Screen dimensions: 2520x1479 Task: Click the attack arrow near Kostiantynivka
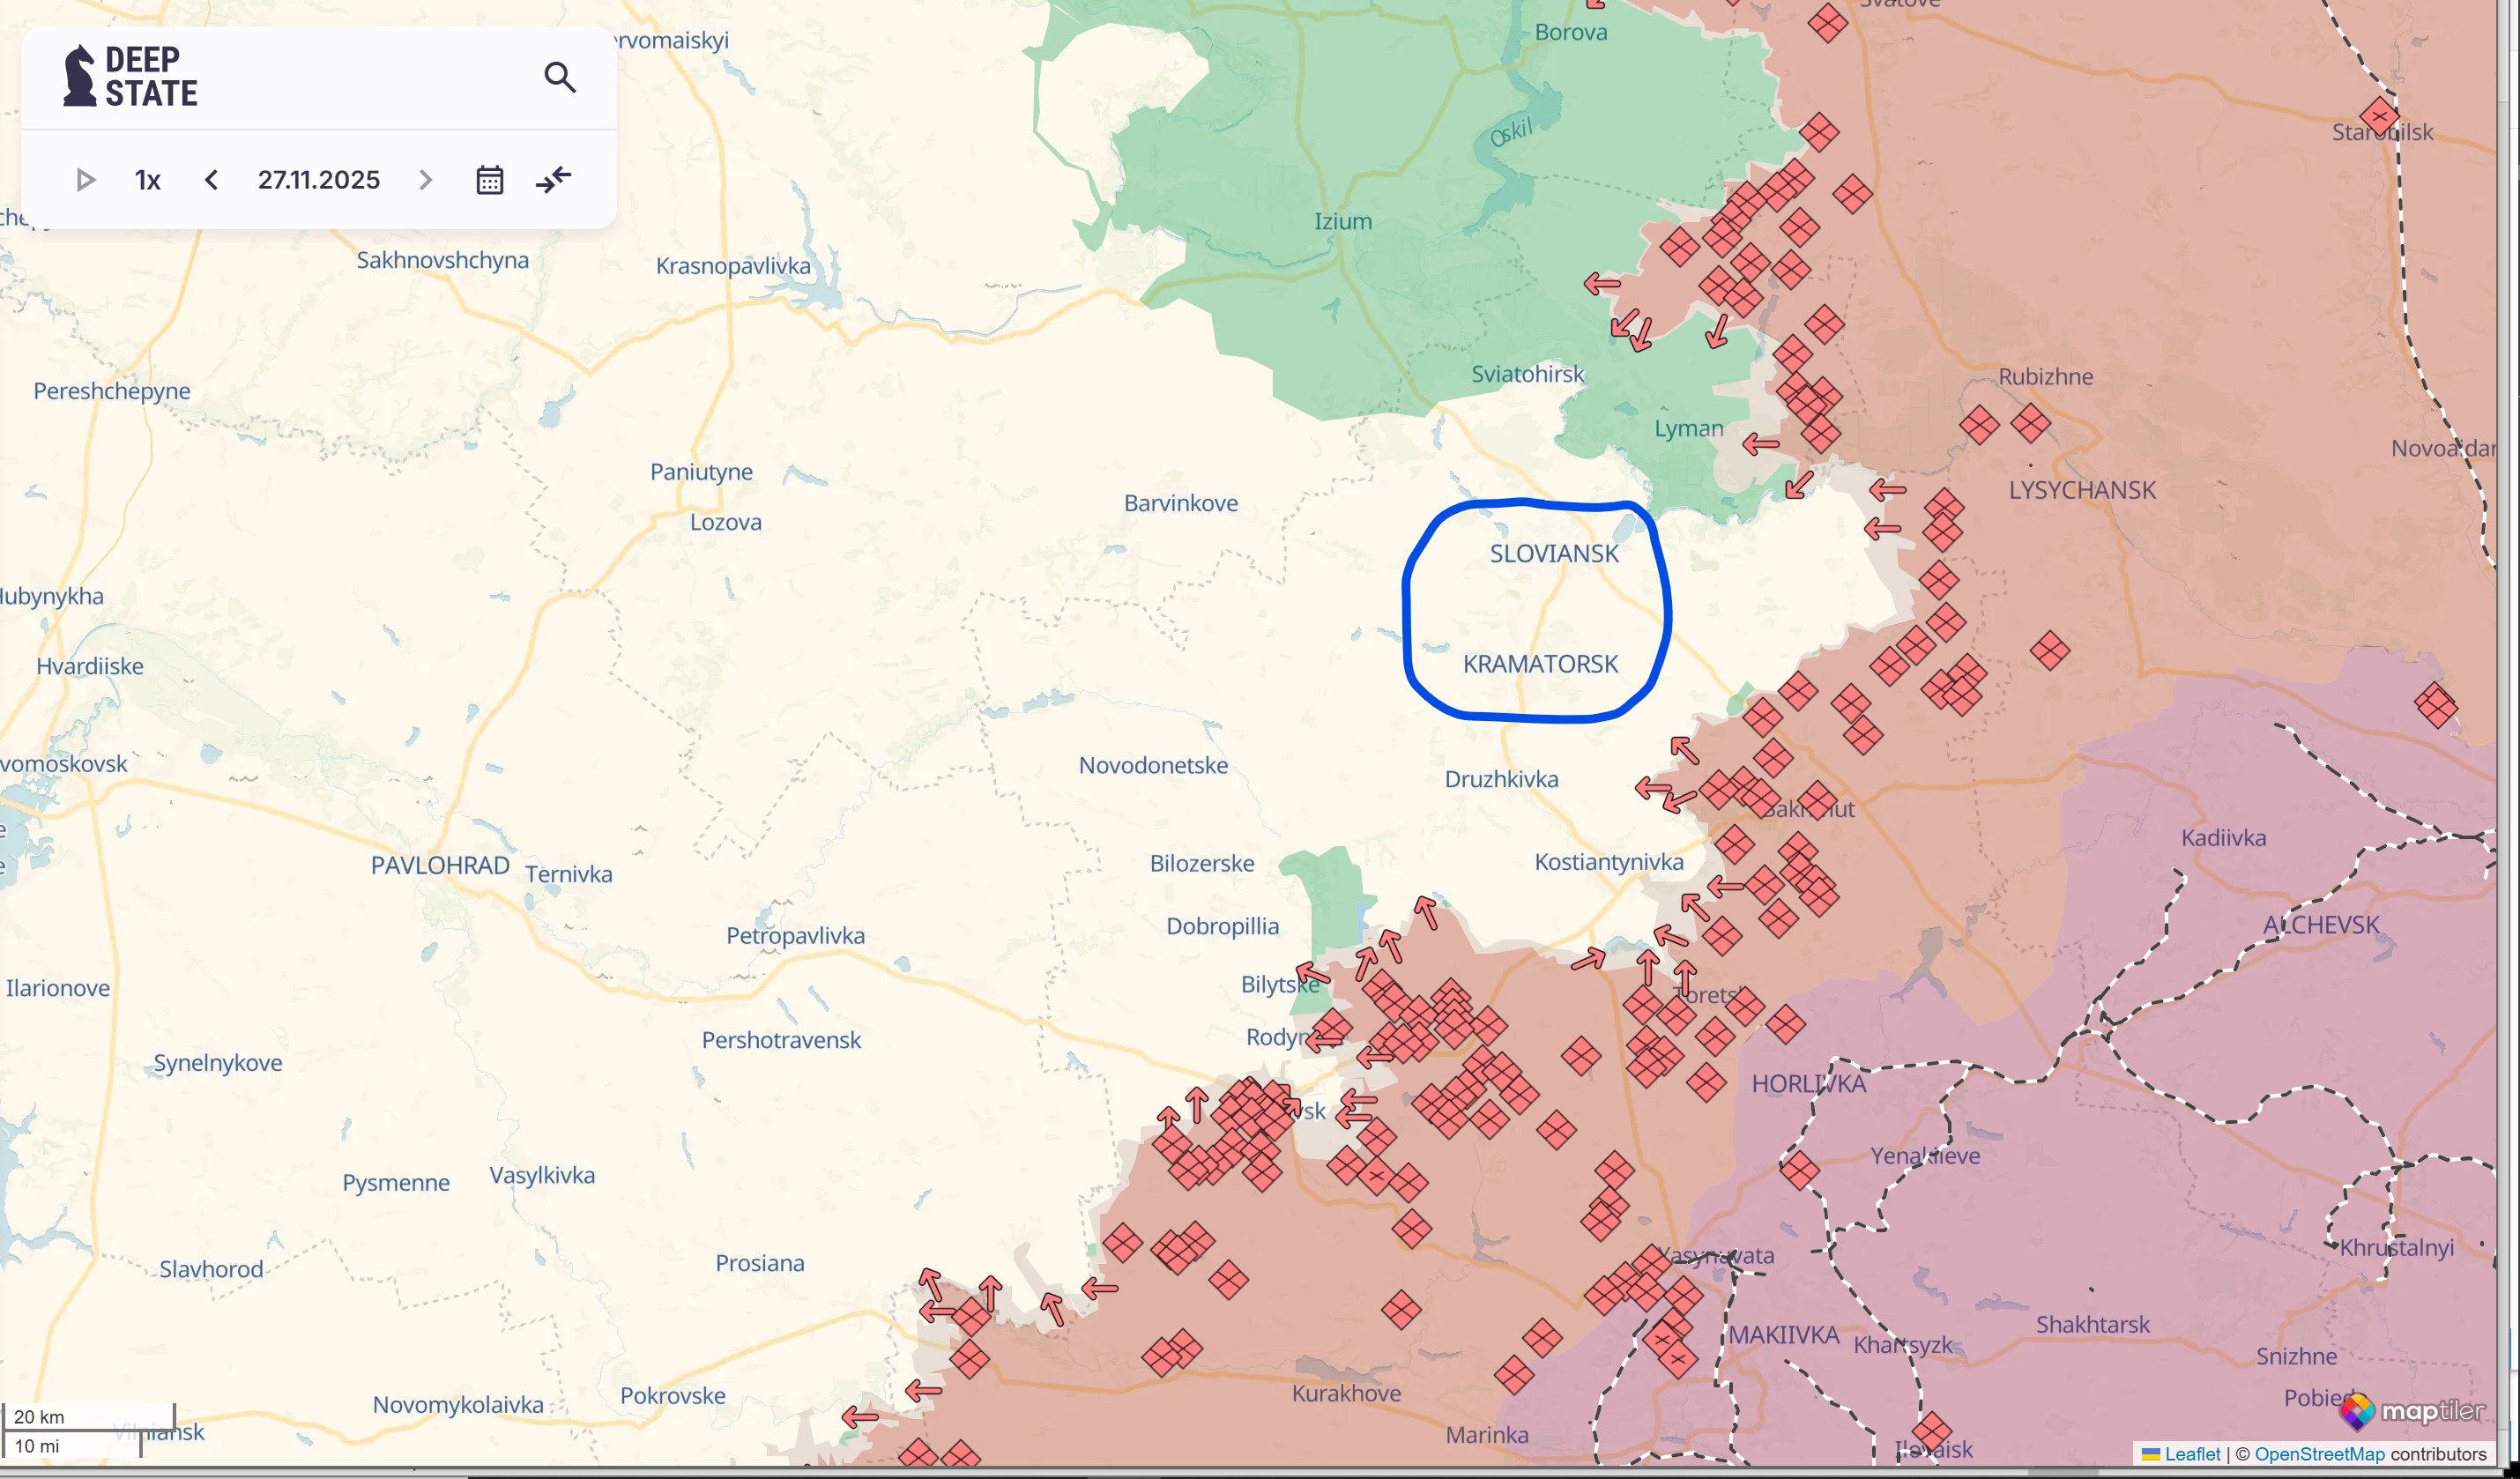point(1725,886)
